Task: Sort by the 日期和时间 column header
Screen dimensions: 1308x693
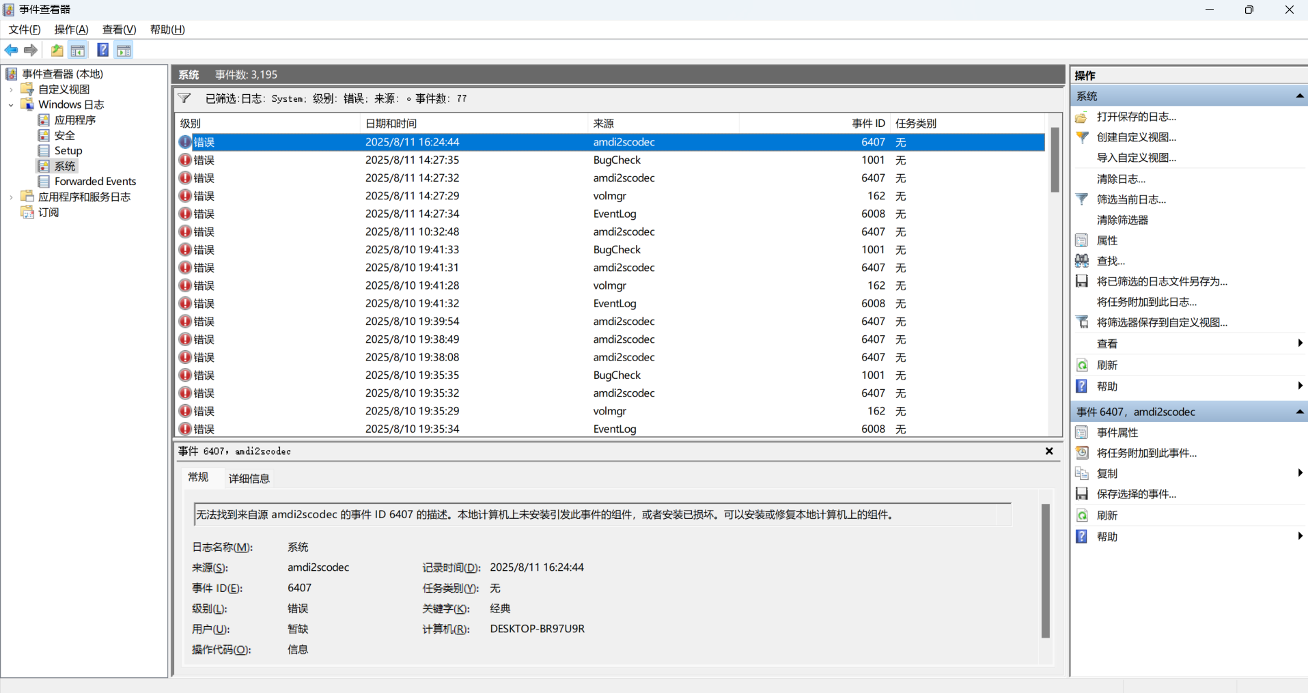Action: tap(474, 124)
